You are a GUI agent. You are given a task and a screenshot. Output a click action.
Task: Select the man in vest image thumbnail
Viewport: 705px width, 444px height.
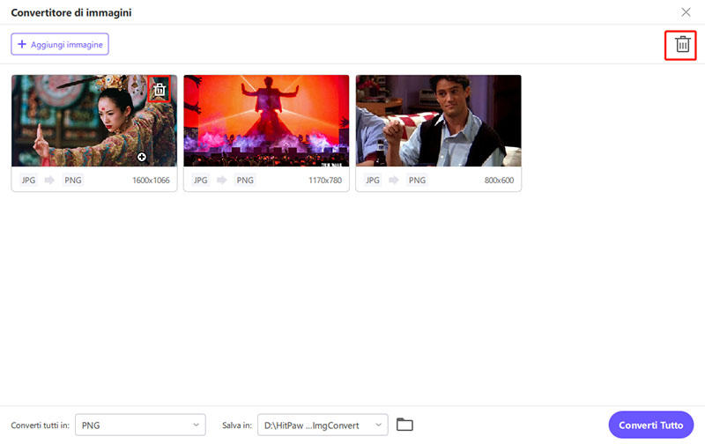point(438,121)
